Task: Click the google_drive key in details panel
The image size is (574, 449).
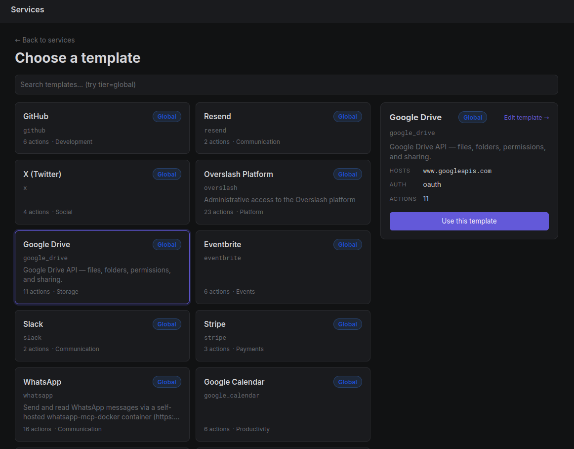Action: 412,133
